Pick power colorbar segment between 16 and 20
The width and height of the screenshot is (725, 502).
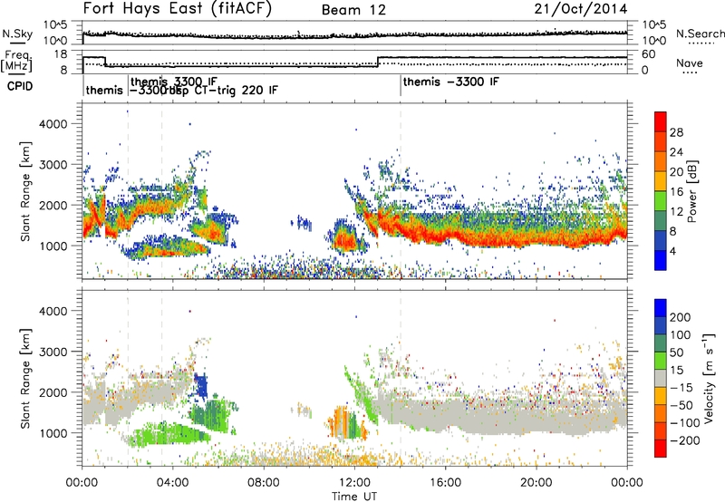(x=661, y=181)
